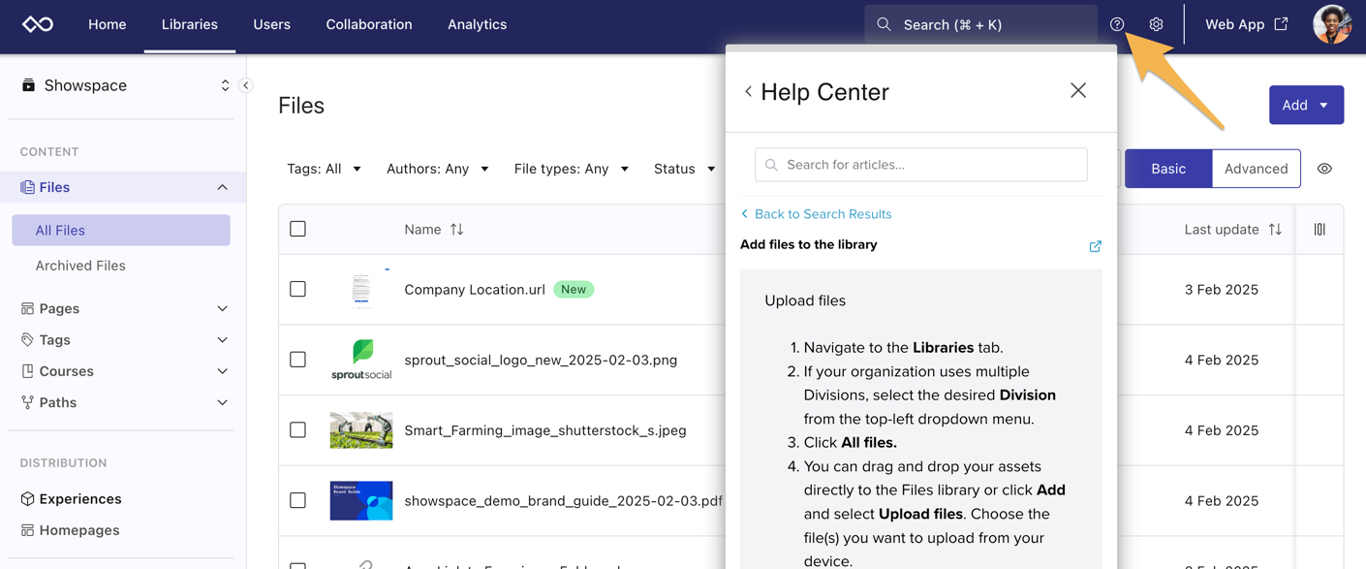Open the help article in new window
The height and width of the screenshot is (569, 1366).
1095,246
